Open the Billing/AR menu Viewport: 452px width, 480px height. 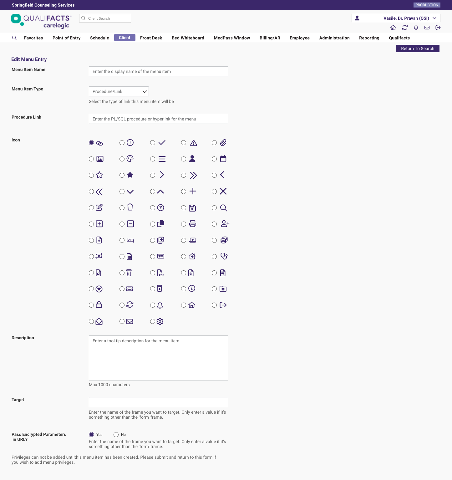point(270,38)
